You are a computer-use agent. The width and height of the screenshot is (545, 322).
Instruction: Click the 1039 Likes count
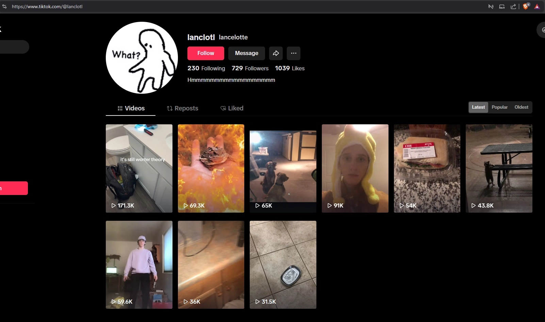pyautogui.click(x=290, y=68)
